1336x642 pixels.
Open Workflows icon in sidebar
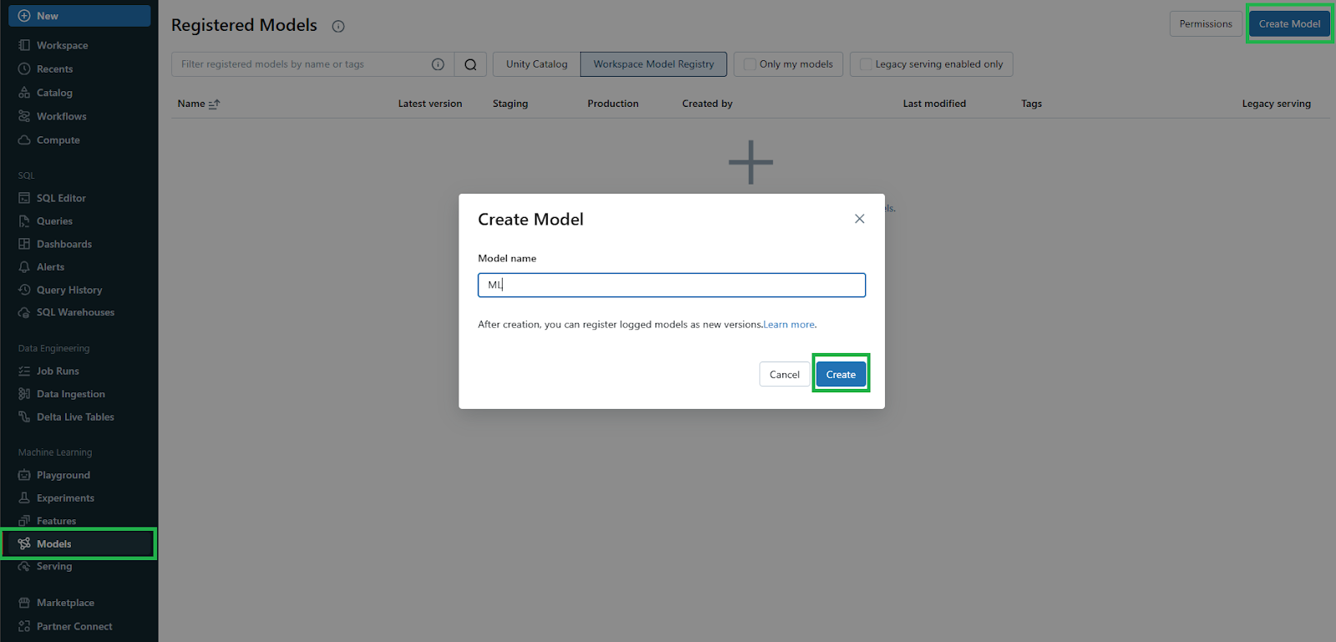coord(24,116)
